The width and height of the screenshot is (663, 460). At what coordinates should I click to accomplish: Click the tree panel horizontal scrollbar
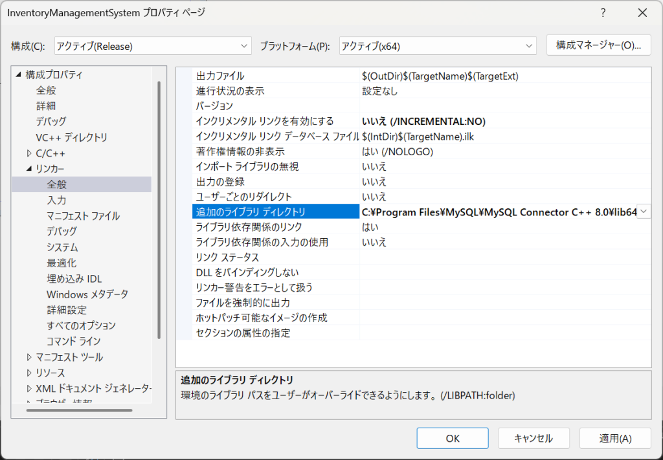coord(74,410)
